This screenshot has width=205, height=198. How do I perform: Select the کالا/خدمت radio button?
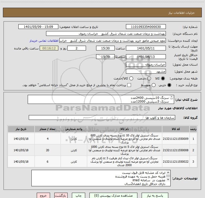point(131,78)
